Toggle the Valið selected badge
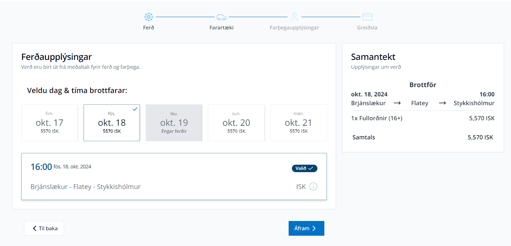The width and height of the screenshot is (511, 246). pos(304,168)
